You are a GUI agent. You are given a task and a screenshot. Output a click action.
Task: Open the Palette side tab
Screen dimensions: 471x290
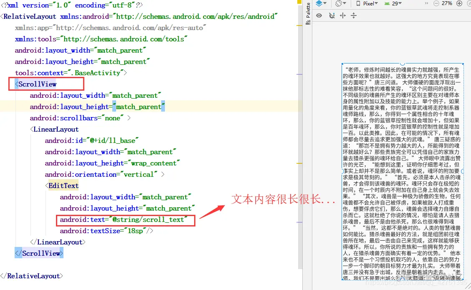point(308,14)
